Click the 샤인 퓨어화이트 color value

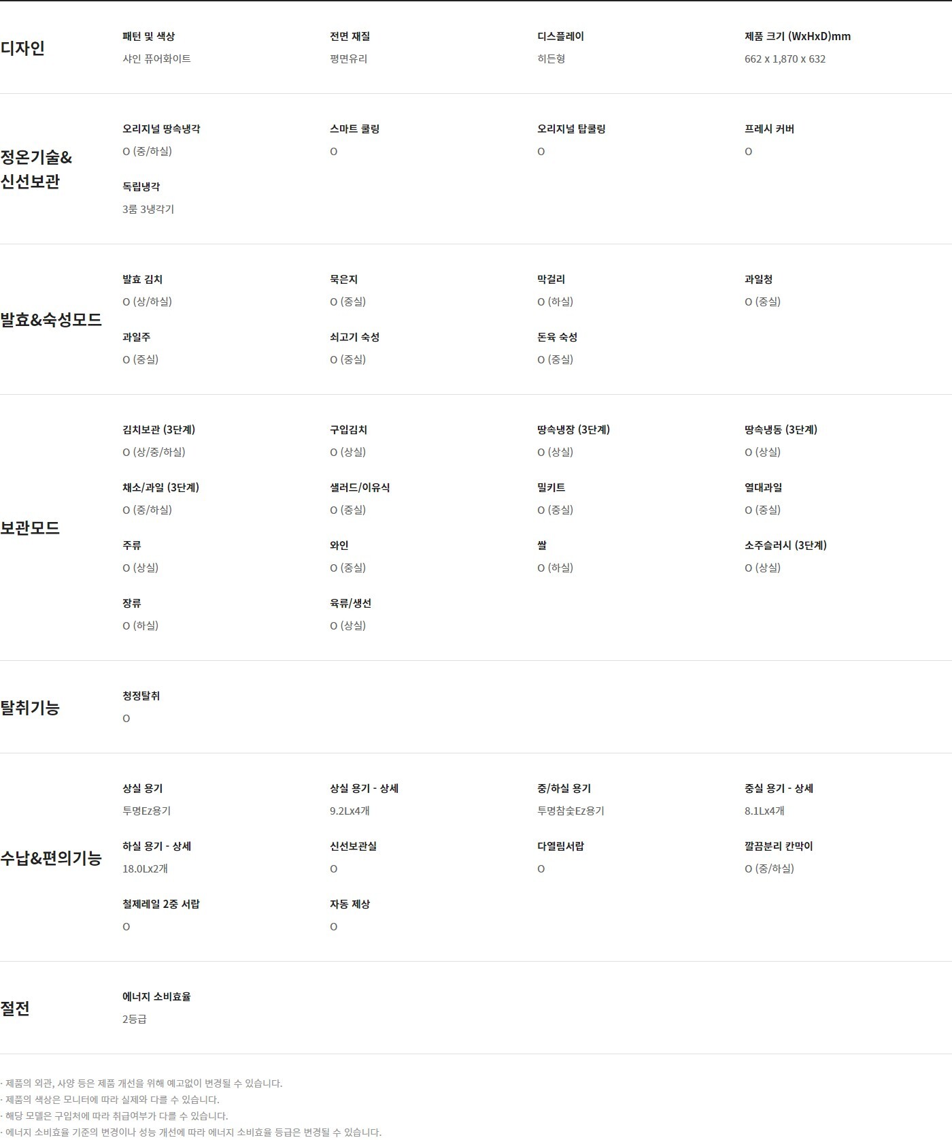[156, 59]
